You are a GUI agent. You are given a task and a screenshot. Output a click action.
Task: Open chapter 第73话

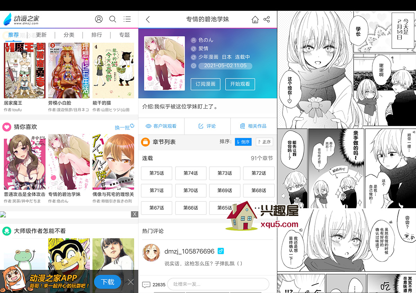pyautogui.click(x=225, y=173)
